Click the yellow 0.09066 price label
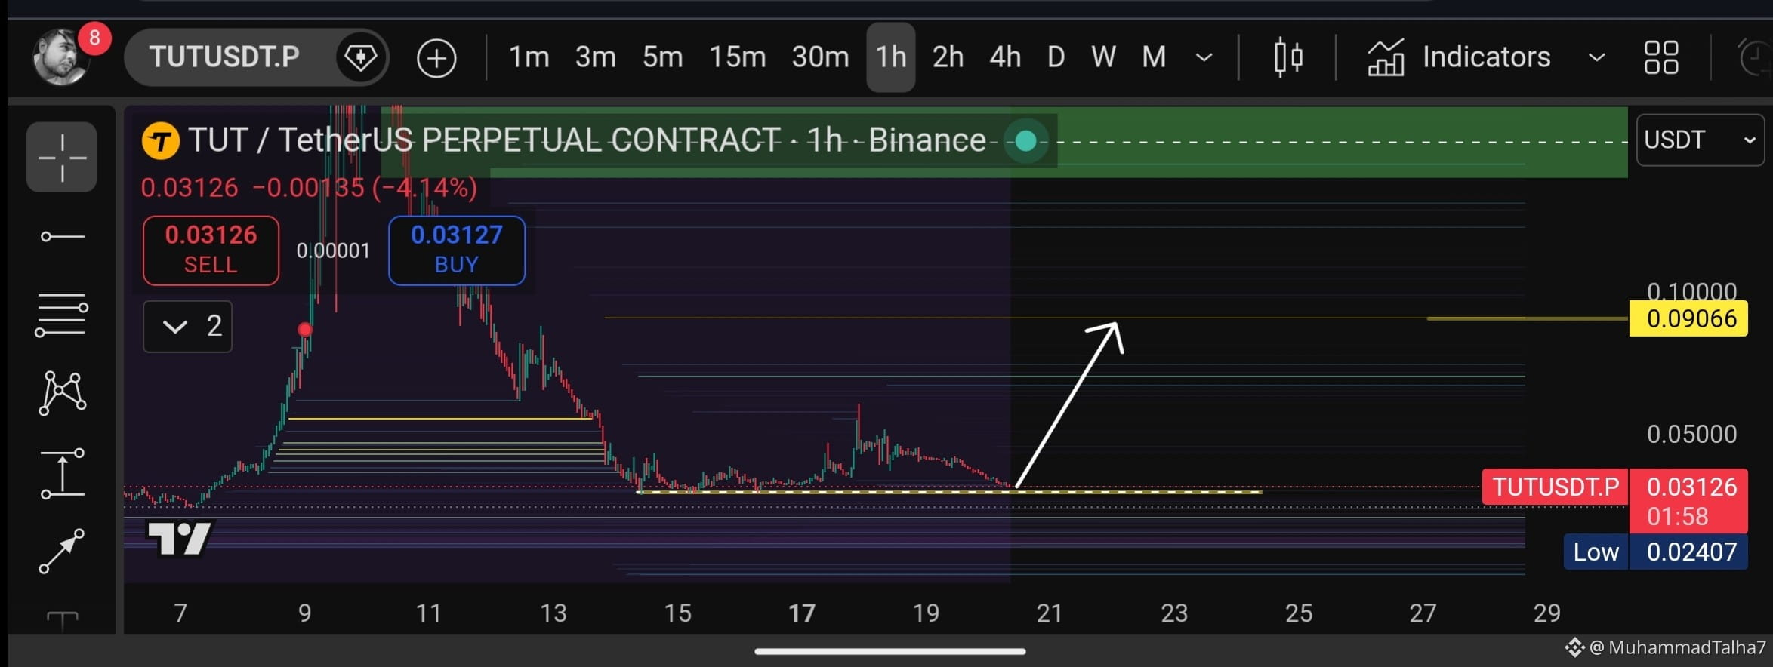1773x667 pixels. tap(1688, 318)
